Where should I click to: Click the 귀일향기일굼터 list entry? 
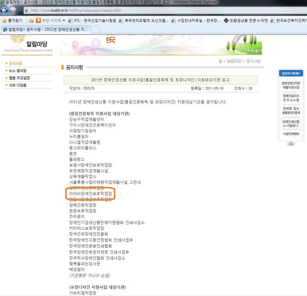coord(83,131)
